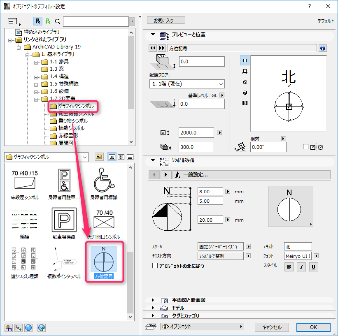This screenshot has width=338, height=336.
Task: Collapse the シンボルスタイル panel
Action: (153, 160)
